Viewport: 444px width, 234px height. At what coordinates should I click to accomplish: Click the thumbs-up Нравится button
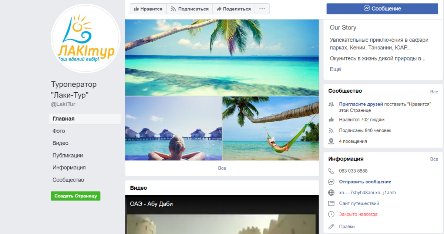point(148,9)
